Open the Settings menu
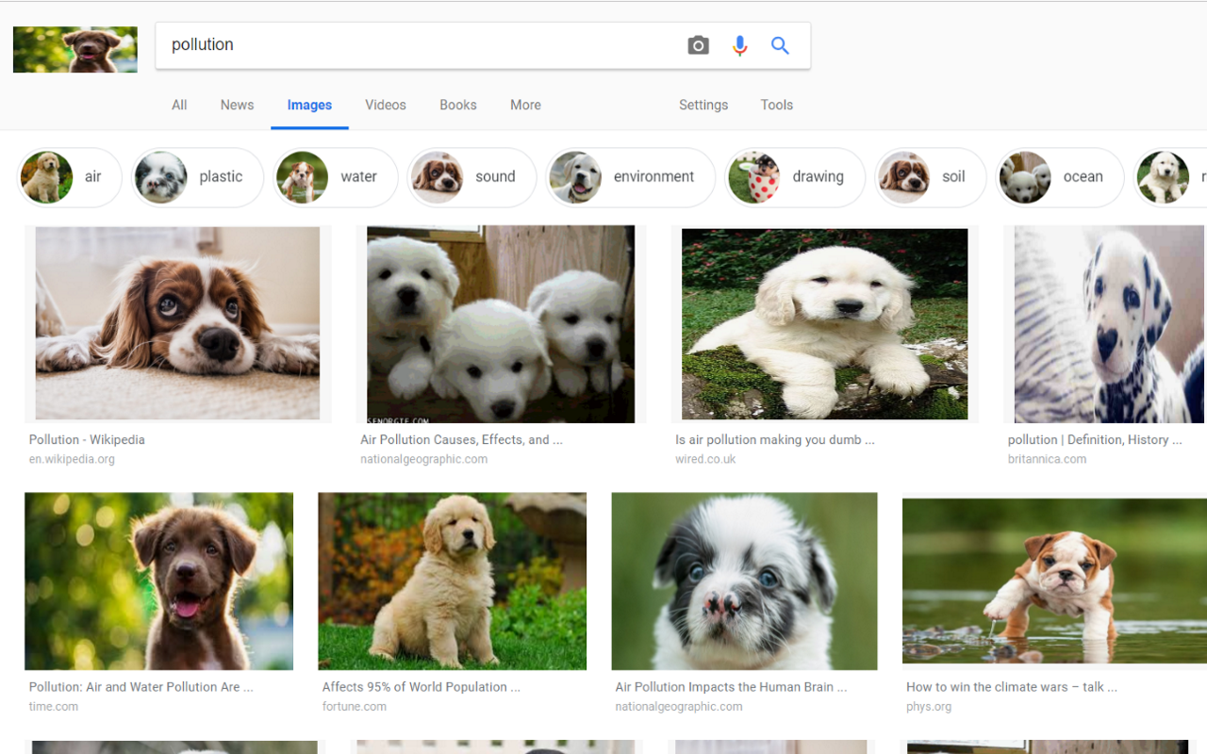The height and width of the screenshot is (754, 1207). coord(703,105)
